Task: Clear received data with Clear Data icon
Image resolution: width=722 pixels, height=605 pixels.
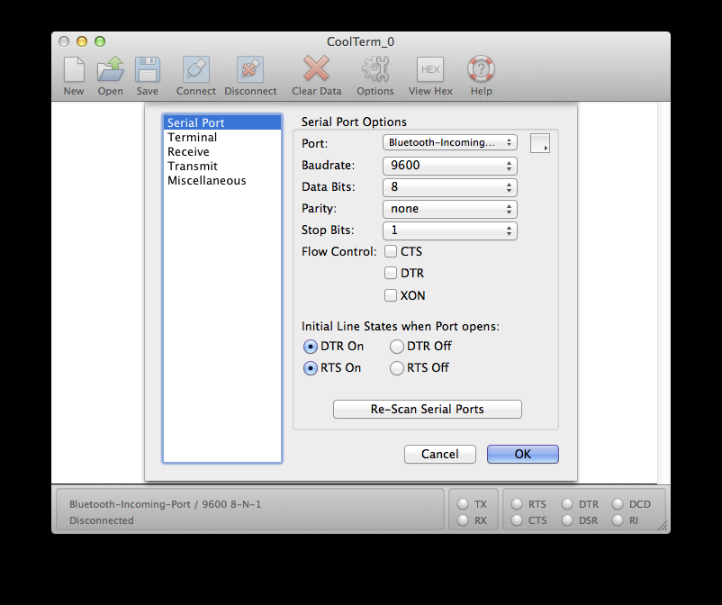Action: tap(316, 70)
